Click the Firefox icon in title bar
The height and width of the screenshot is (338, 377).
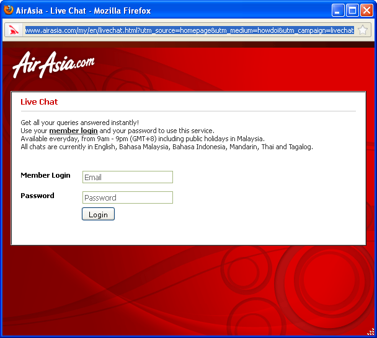point(9,11)
